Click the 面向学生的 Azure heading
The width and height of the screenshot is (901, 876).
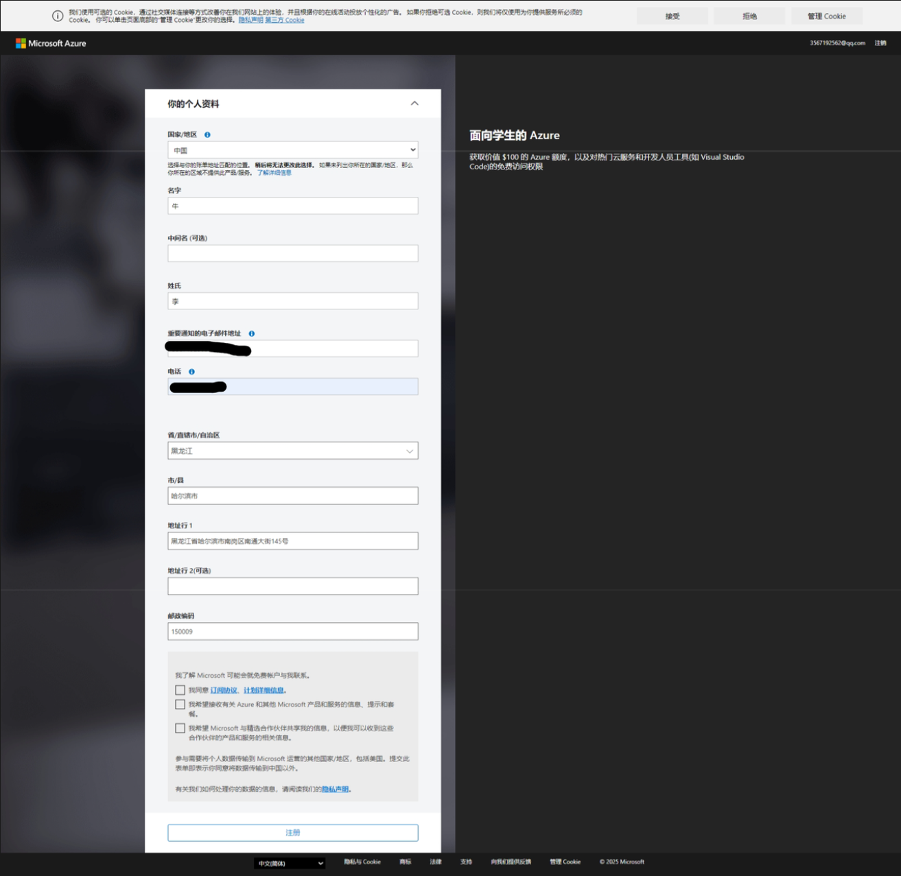pos(515,136)
